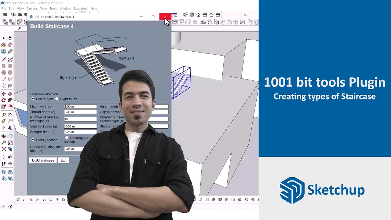Pick the Protractor tool

click(x=4, y=121)
